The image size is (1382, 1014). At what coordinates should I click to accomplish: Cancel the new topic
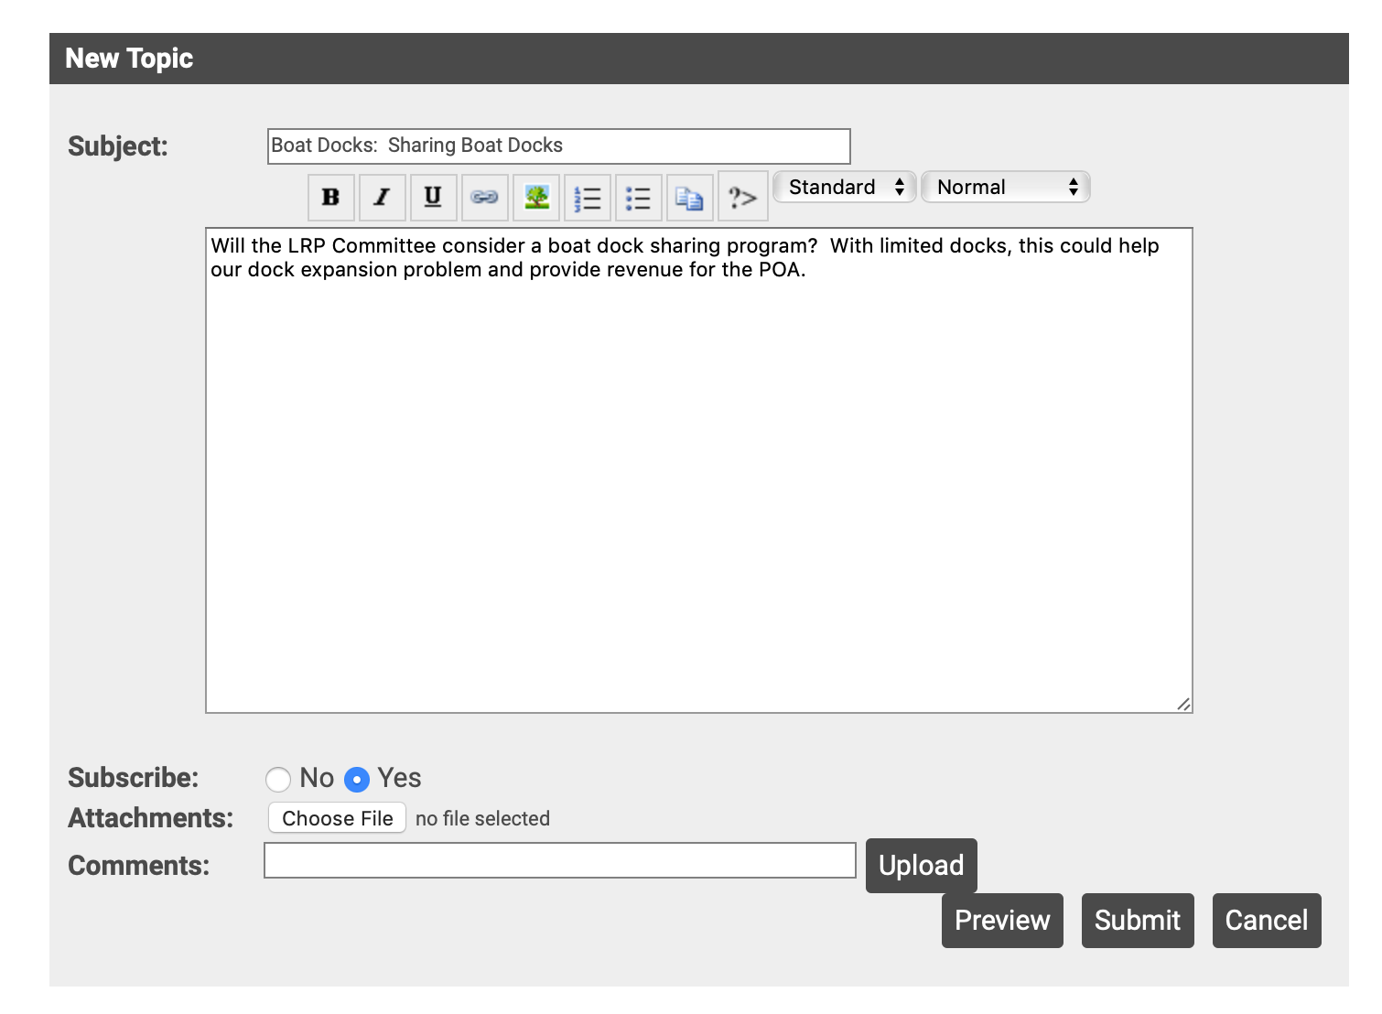(1267, 920)
